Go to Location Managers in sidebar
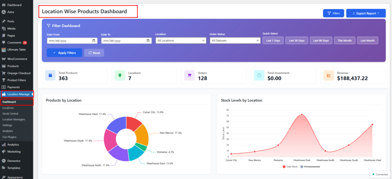392x179 pixels. click(x=13, y=119)
